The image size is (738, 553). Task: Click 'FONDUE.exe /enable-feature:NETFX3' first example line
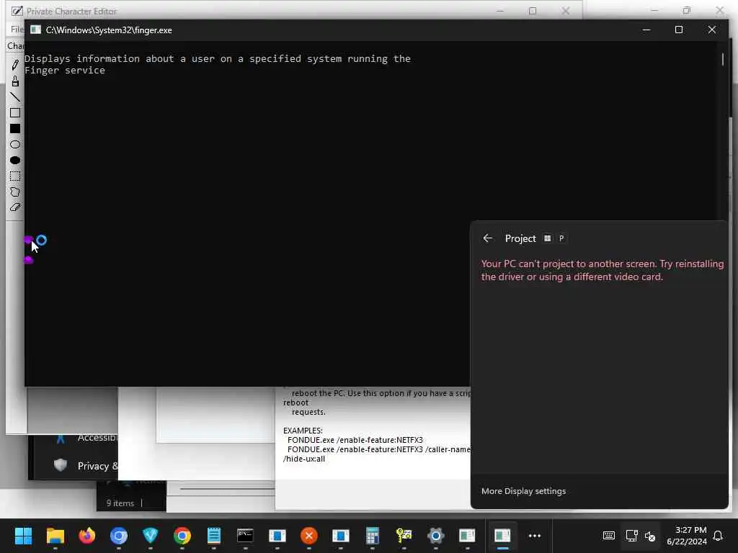(355, 440)
